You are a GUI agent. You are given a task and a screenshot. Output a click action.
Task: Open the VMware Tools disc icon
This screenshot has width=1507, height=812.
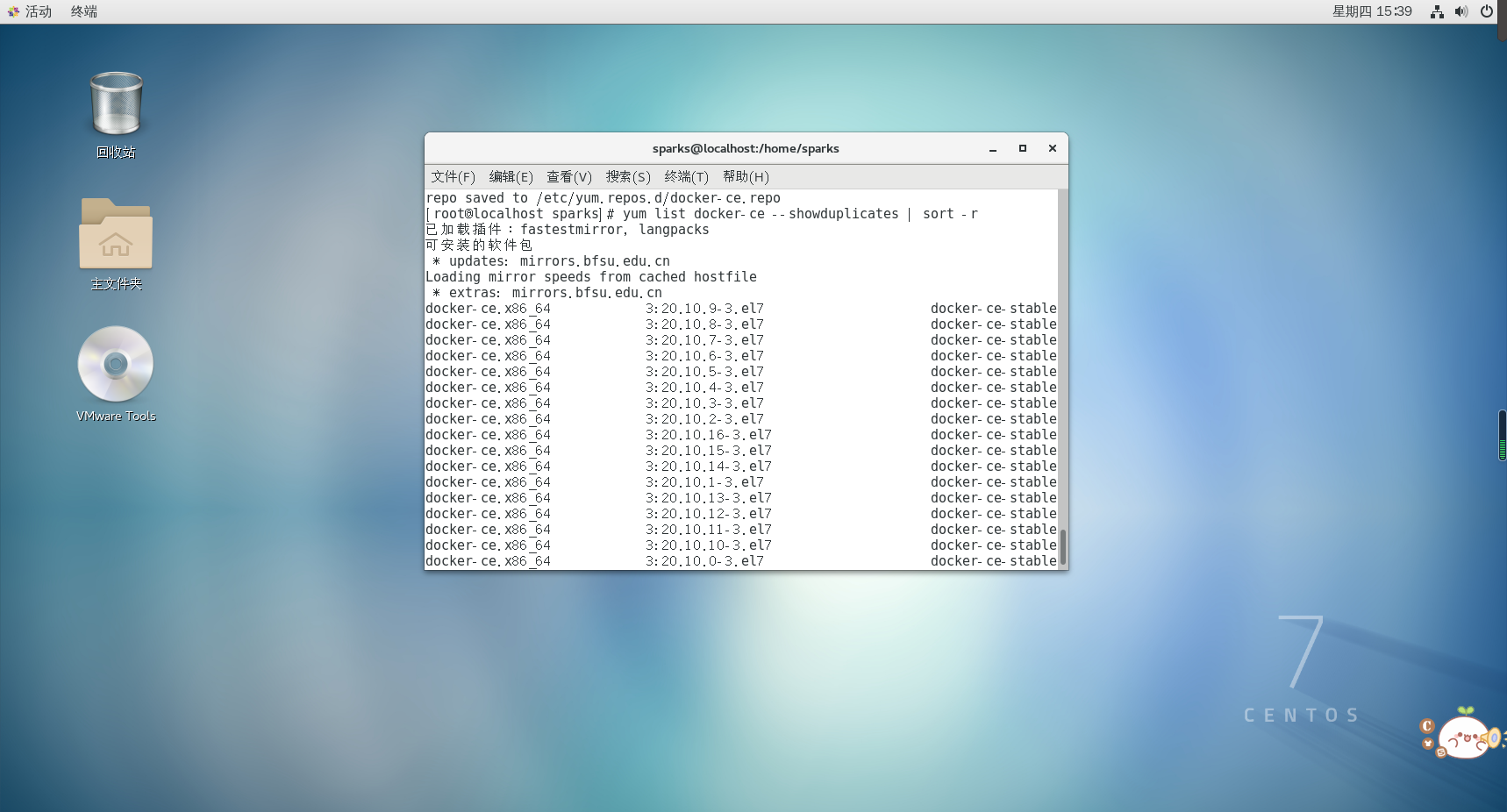pos(116,364)
